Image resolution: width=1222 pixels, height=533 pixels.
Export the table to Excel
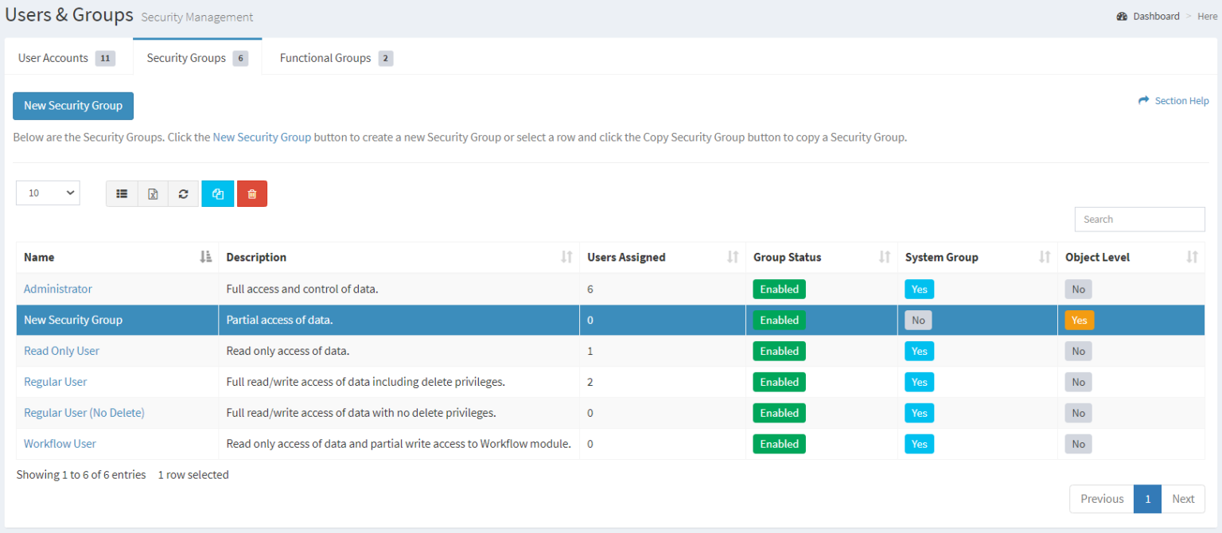pyautogui.click(x=152, y=193)
